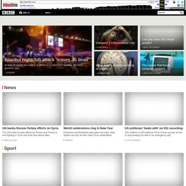
Task: Open the News section heading
Action: tap(10, 87)
